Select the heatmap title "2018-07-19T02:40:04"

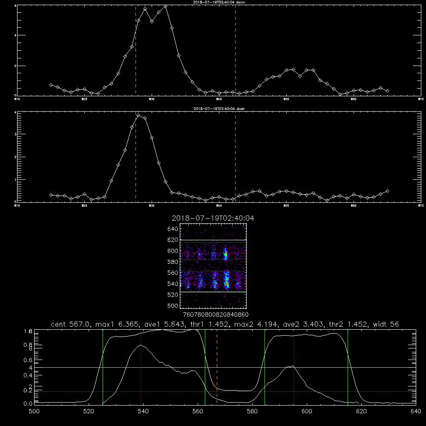[213, 218]
